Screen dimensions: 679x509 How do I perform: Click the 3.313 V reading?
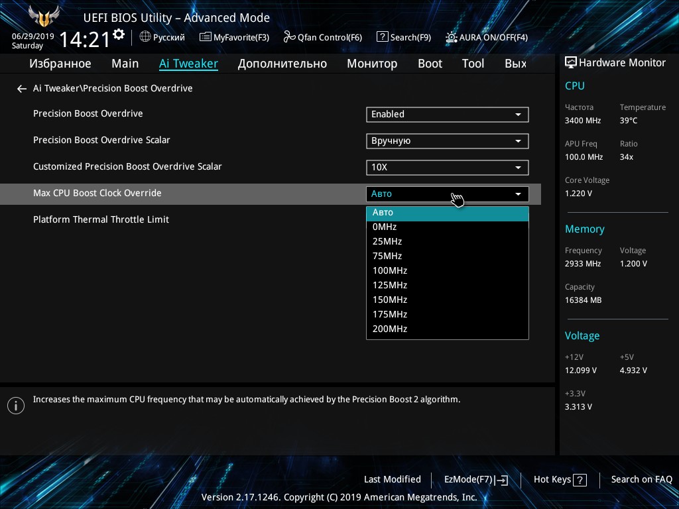point(578,407)
